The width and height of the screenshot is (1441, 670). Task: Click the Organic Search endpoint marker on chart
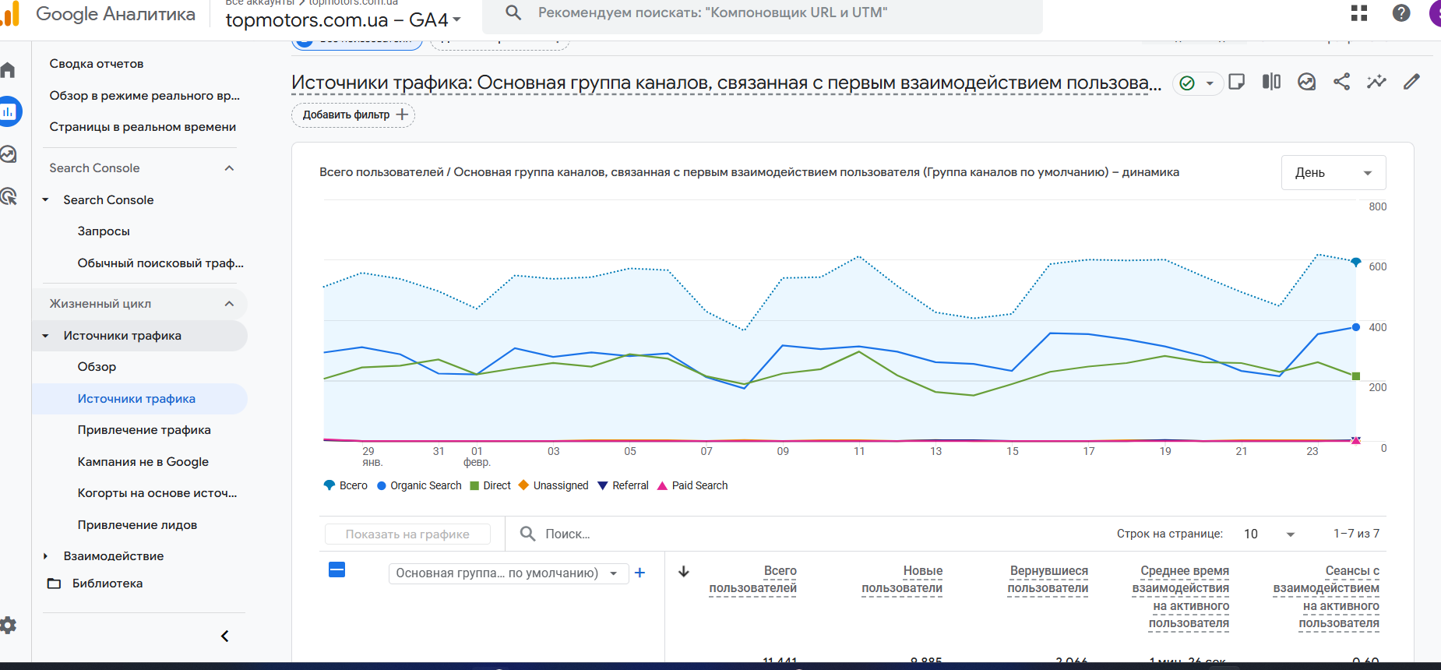coord(1356,327)
